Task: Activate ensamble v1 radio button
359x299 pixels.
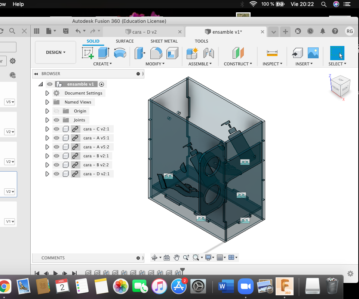Action: point(101,84)
